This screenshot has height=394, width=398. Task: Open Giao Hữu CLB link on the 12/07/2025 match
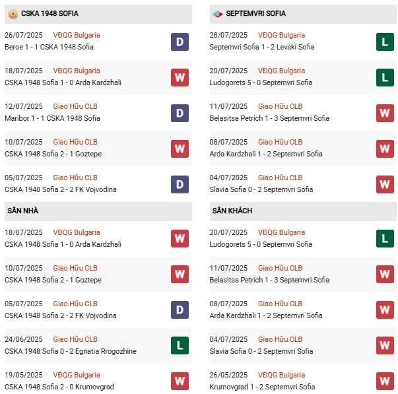click(x=75, y=106)
